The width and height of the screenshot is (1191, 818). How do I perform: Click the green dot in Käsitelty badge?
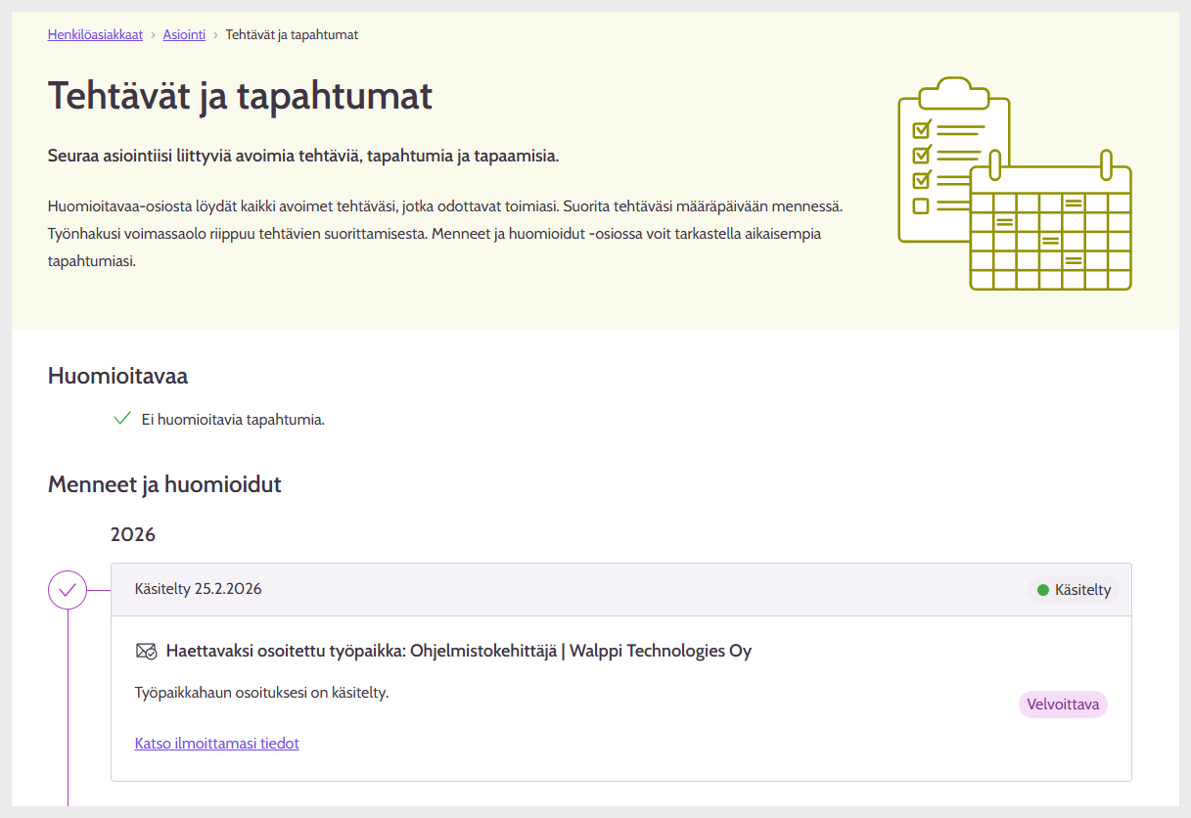pos(1042,590)
